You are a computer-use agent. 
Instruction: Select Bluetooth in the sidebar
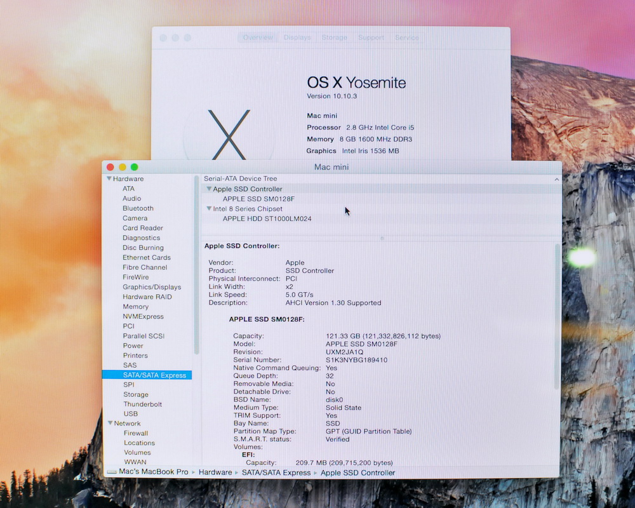[138, 208]
